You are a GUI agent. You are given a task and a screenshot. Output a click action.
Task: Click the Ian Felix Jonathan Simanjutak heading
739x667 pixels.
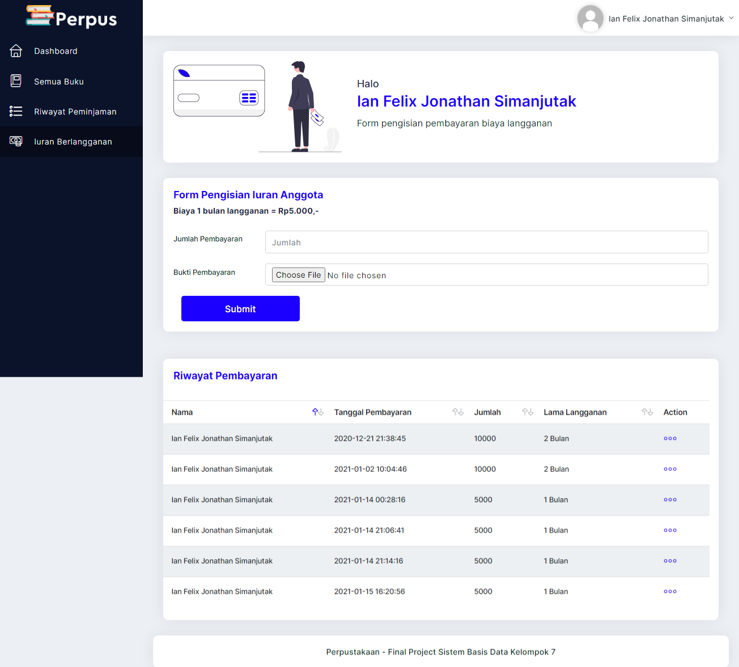tap(466, 101)
